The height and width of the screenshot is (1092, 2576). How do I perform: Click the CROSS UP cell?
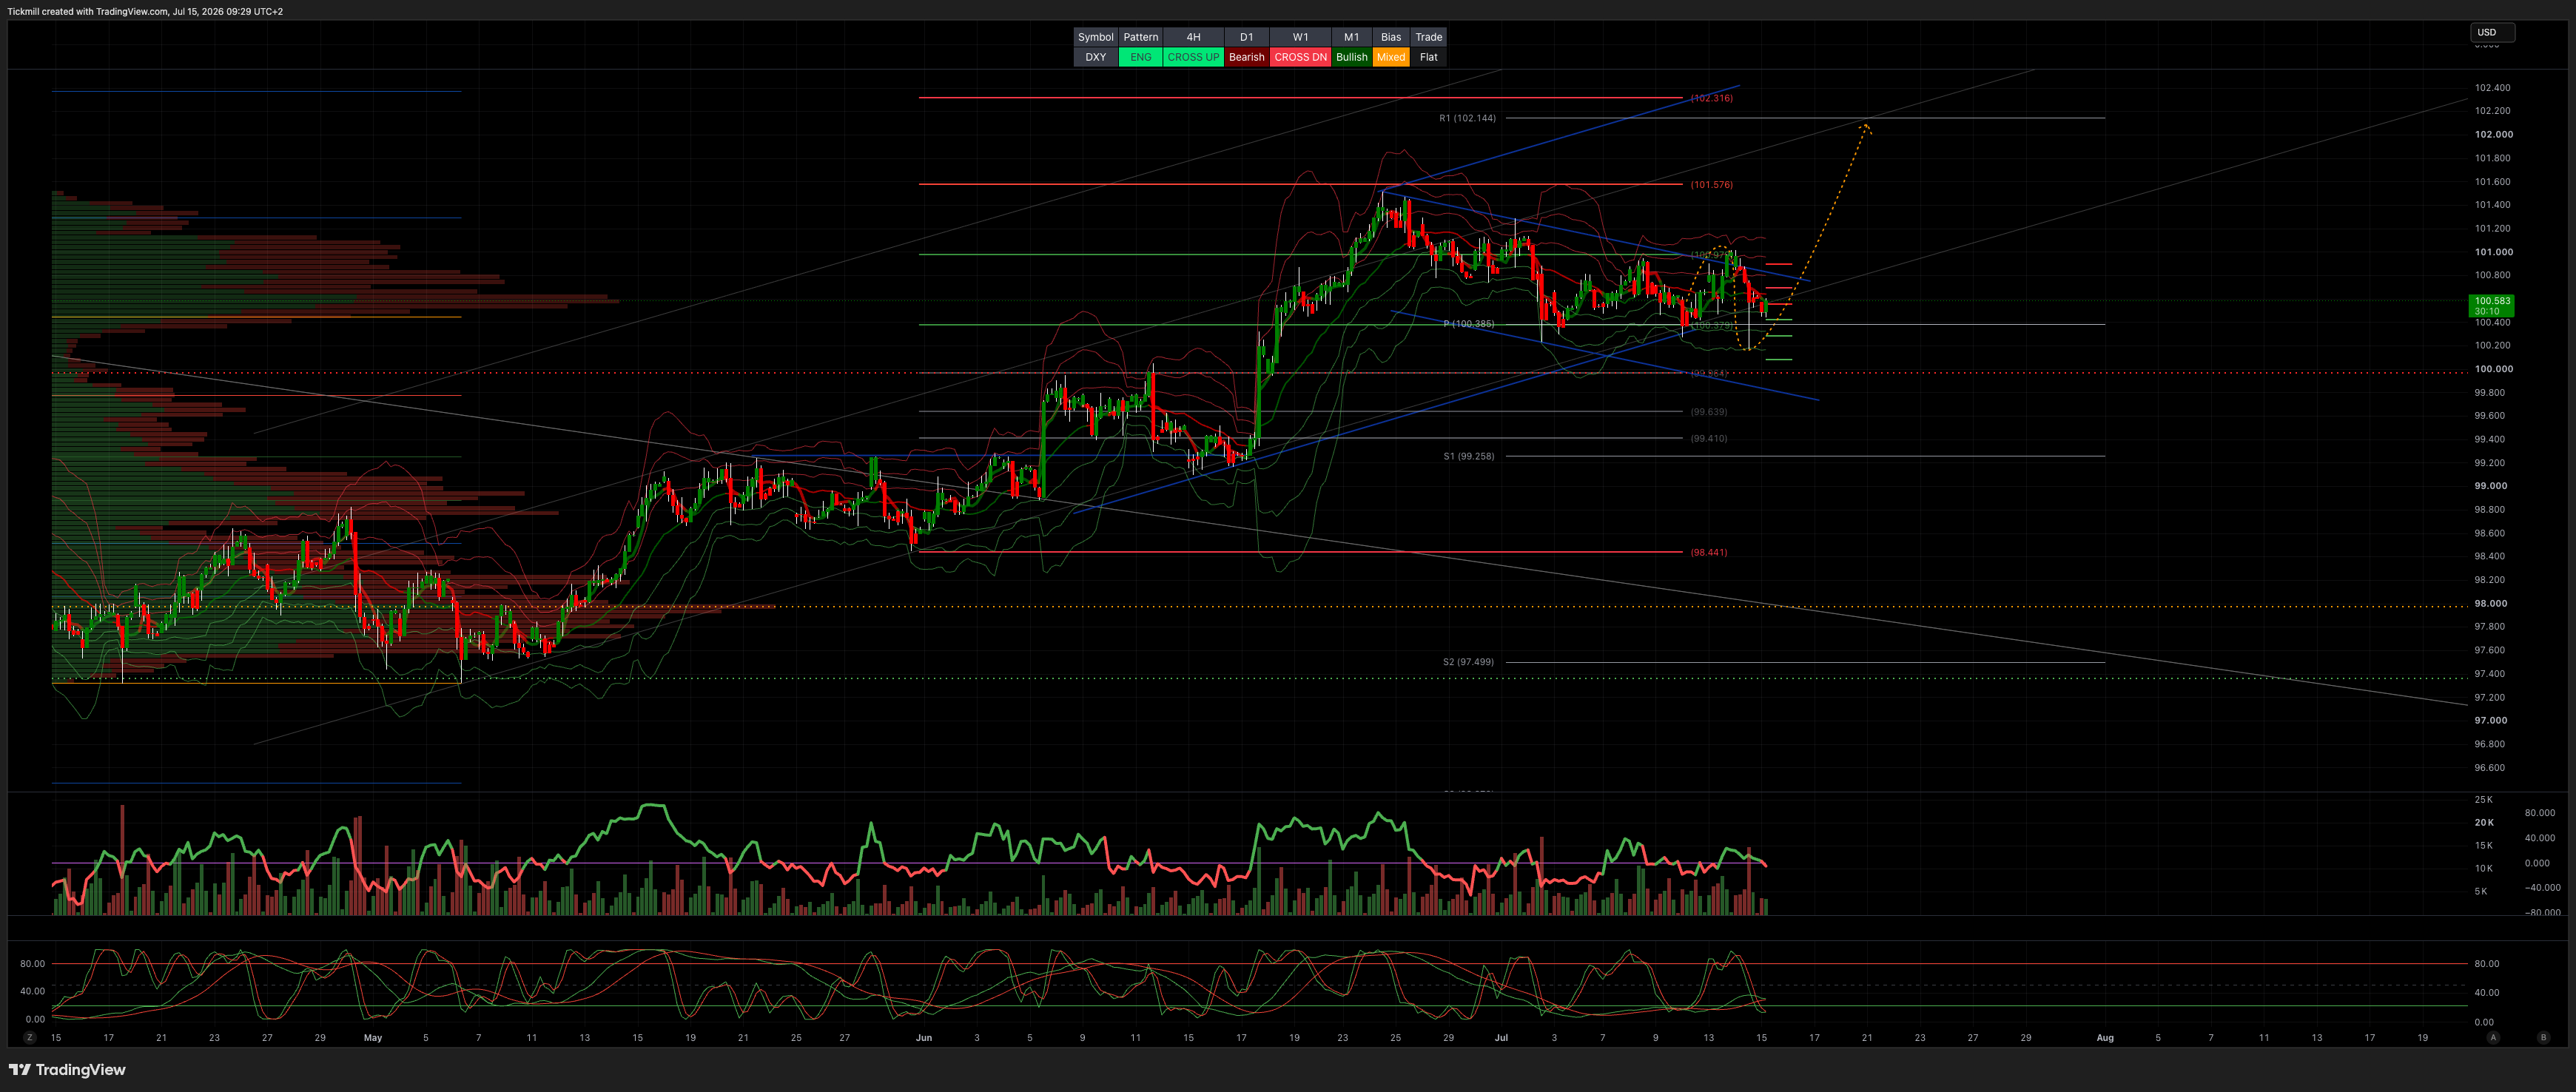click(1193, 57)
